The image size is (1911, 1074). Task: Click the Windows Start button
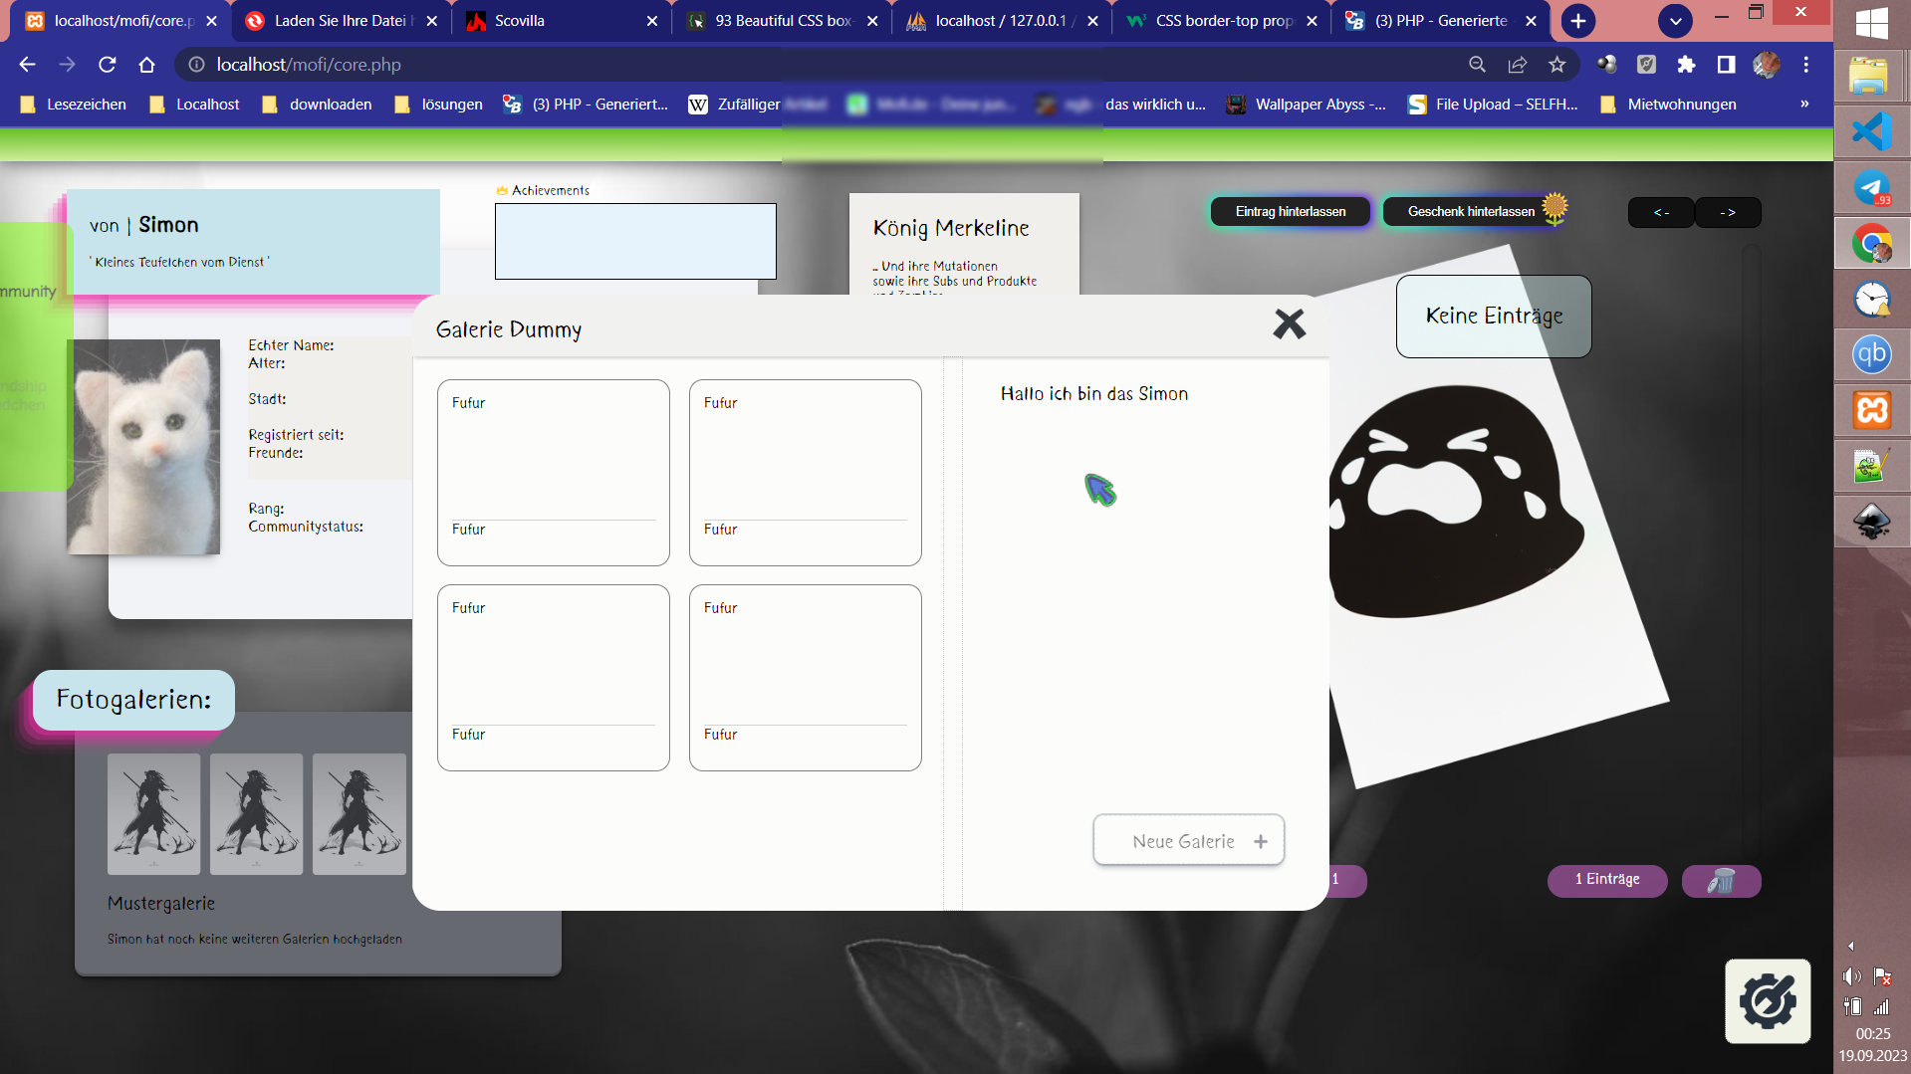point(1872,22)
